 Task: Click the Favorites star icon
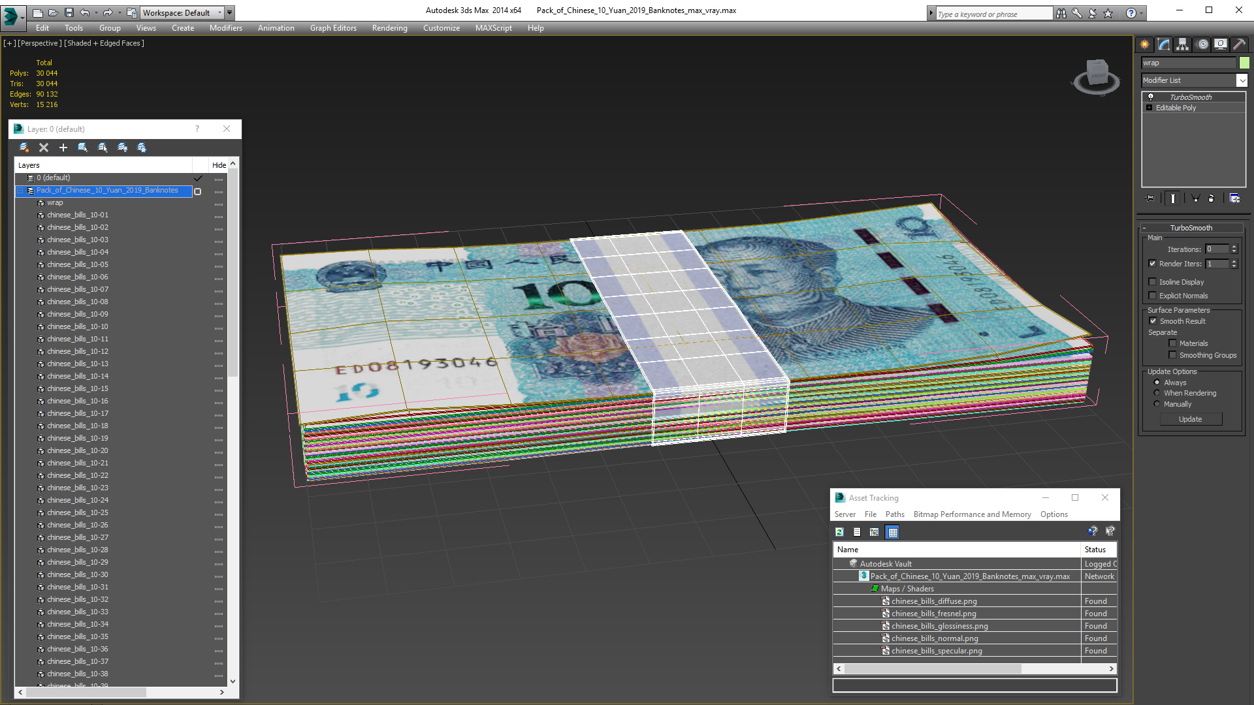(x=1108, y=13)
